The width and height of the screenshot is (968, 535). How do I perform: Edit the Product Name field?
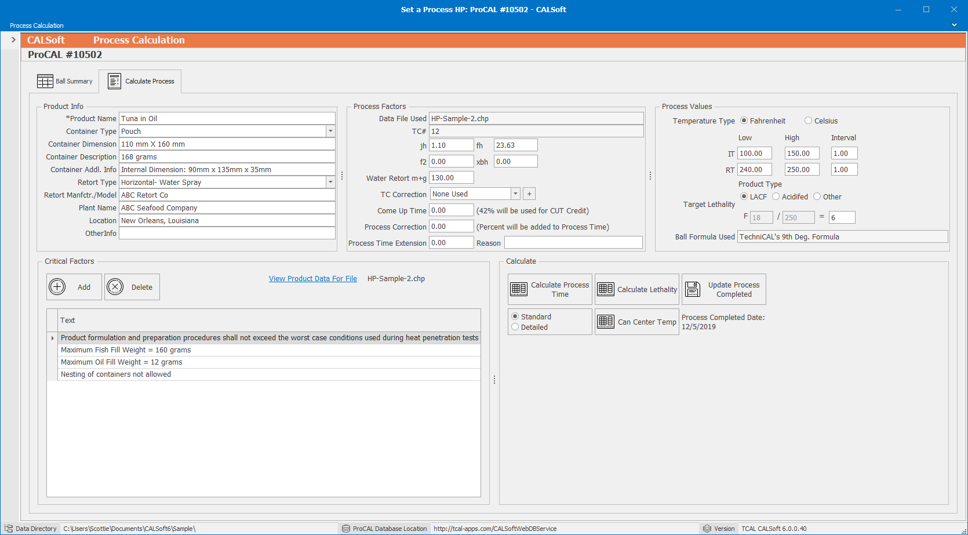227,119
